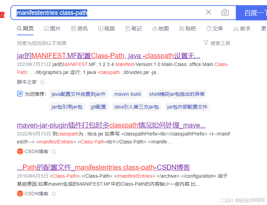Open image search via the camera icon

[x=225, y=12]
